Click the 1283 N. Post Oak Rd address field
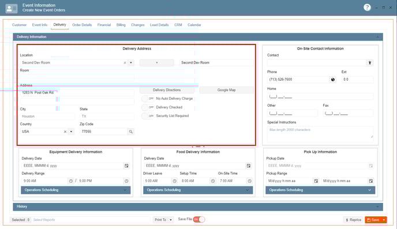This screenshot has height=229, width=397. 77,93
